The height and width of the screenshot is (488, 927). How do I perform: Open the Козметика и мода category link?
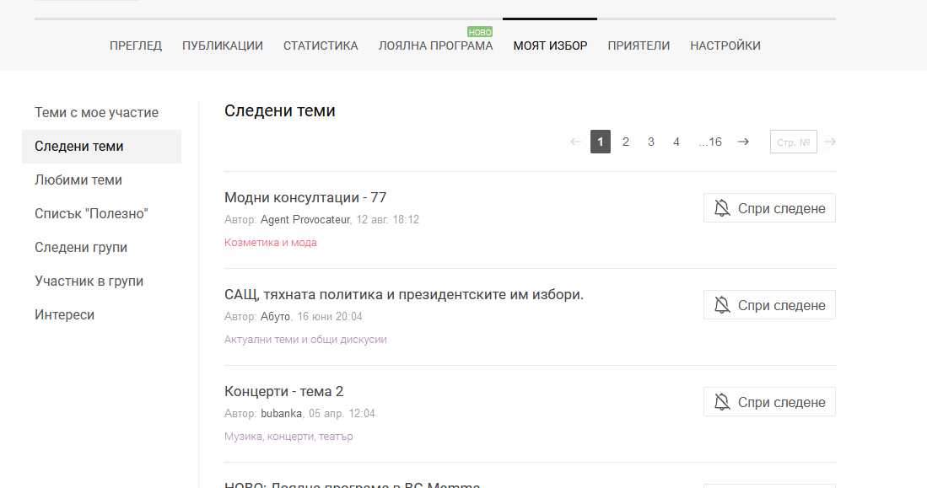coord(270,243)
